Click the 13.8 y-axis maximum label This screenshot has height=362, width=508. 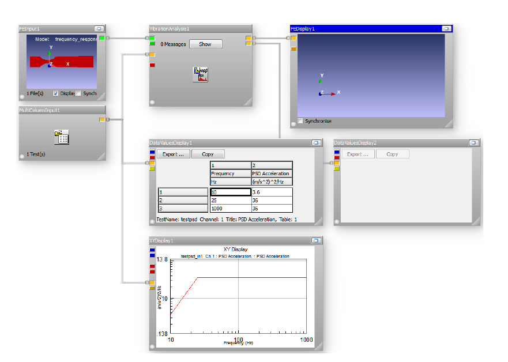(x=162, y=259)
